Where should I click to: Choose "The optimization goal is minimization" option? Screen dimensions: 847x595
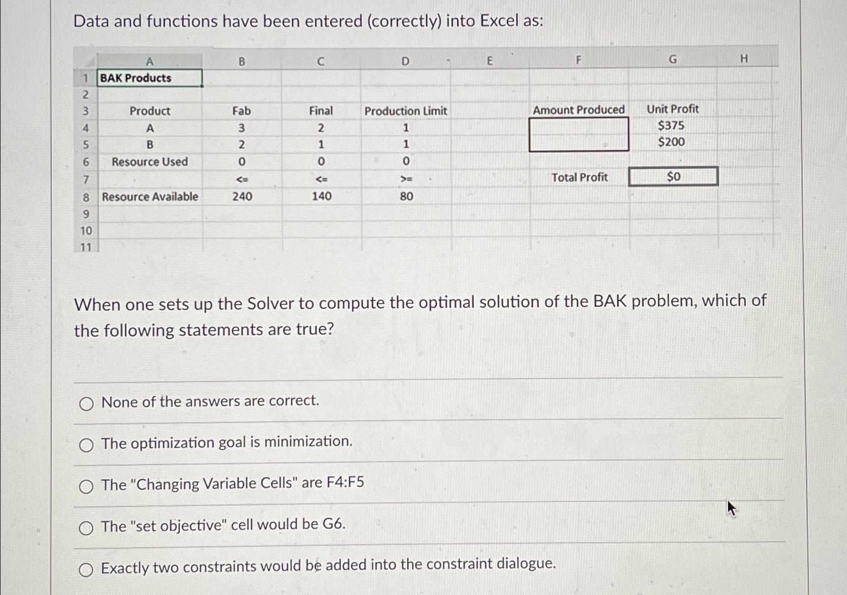(x=87, y=444)
